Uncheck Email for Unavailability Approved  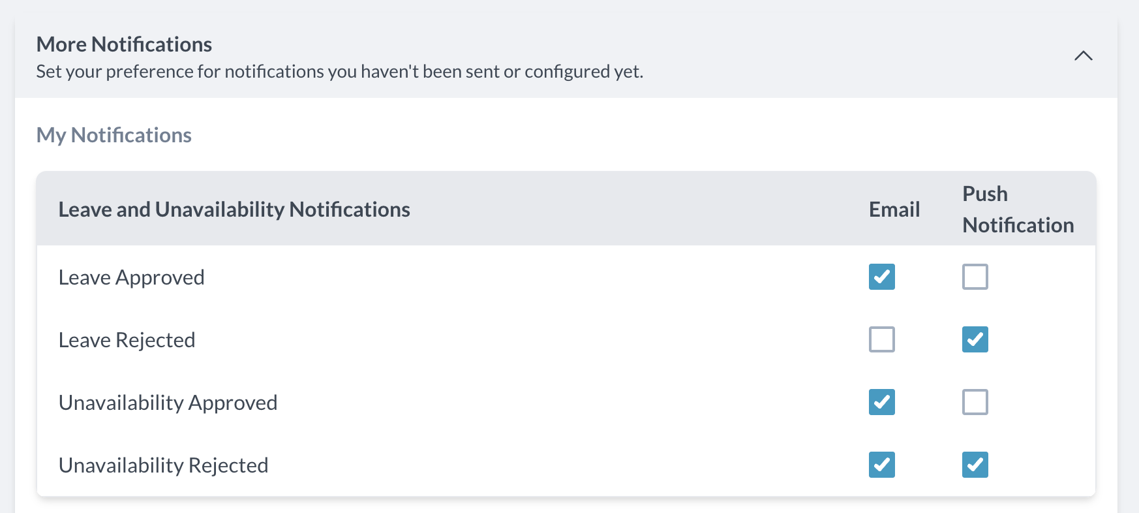881,402
